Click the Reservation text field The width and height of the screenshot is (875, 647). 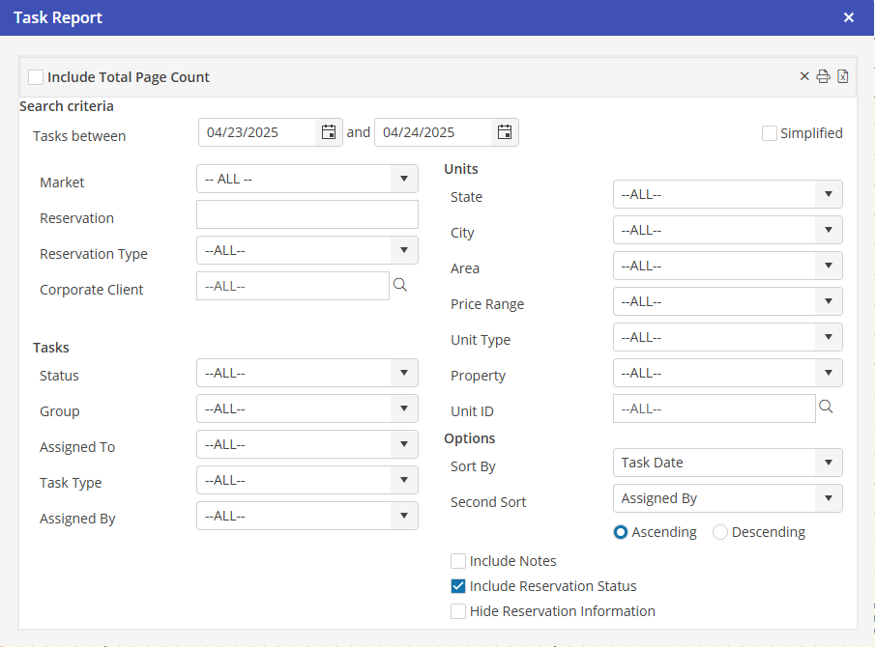tap(306, 214)
